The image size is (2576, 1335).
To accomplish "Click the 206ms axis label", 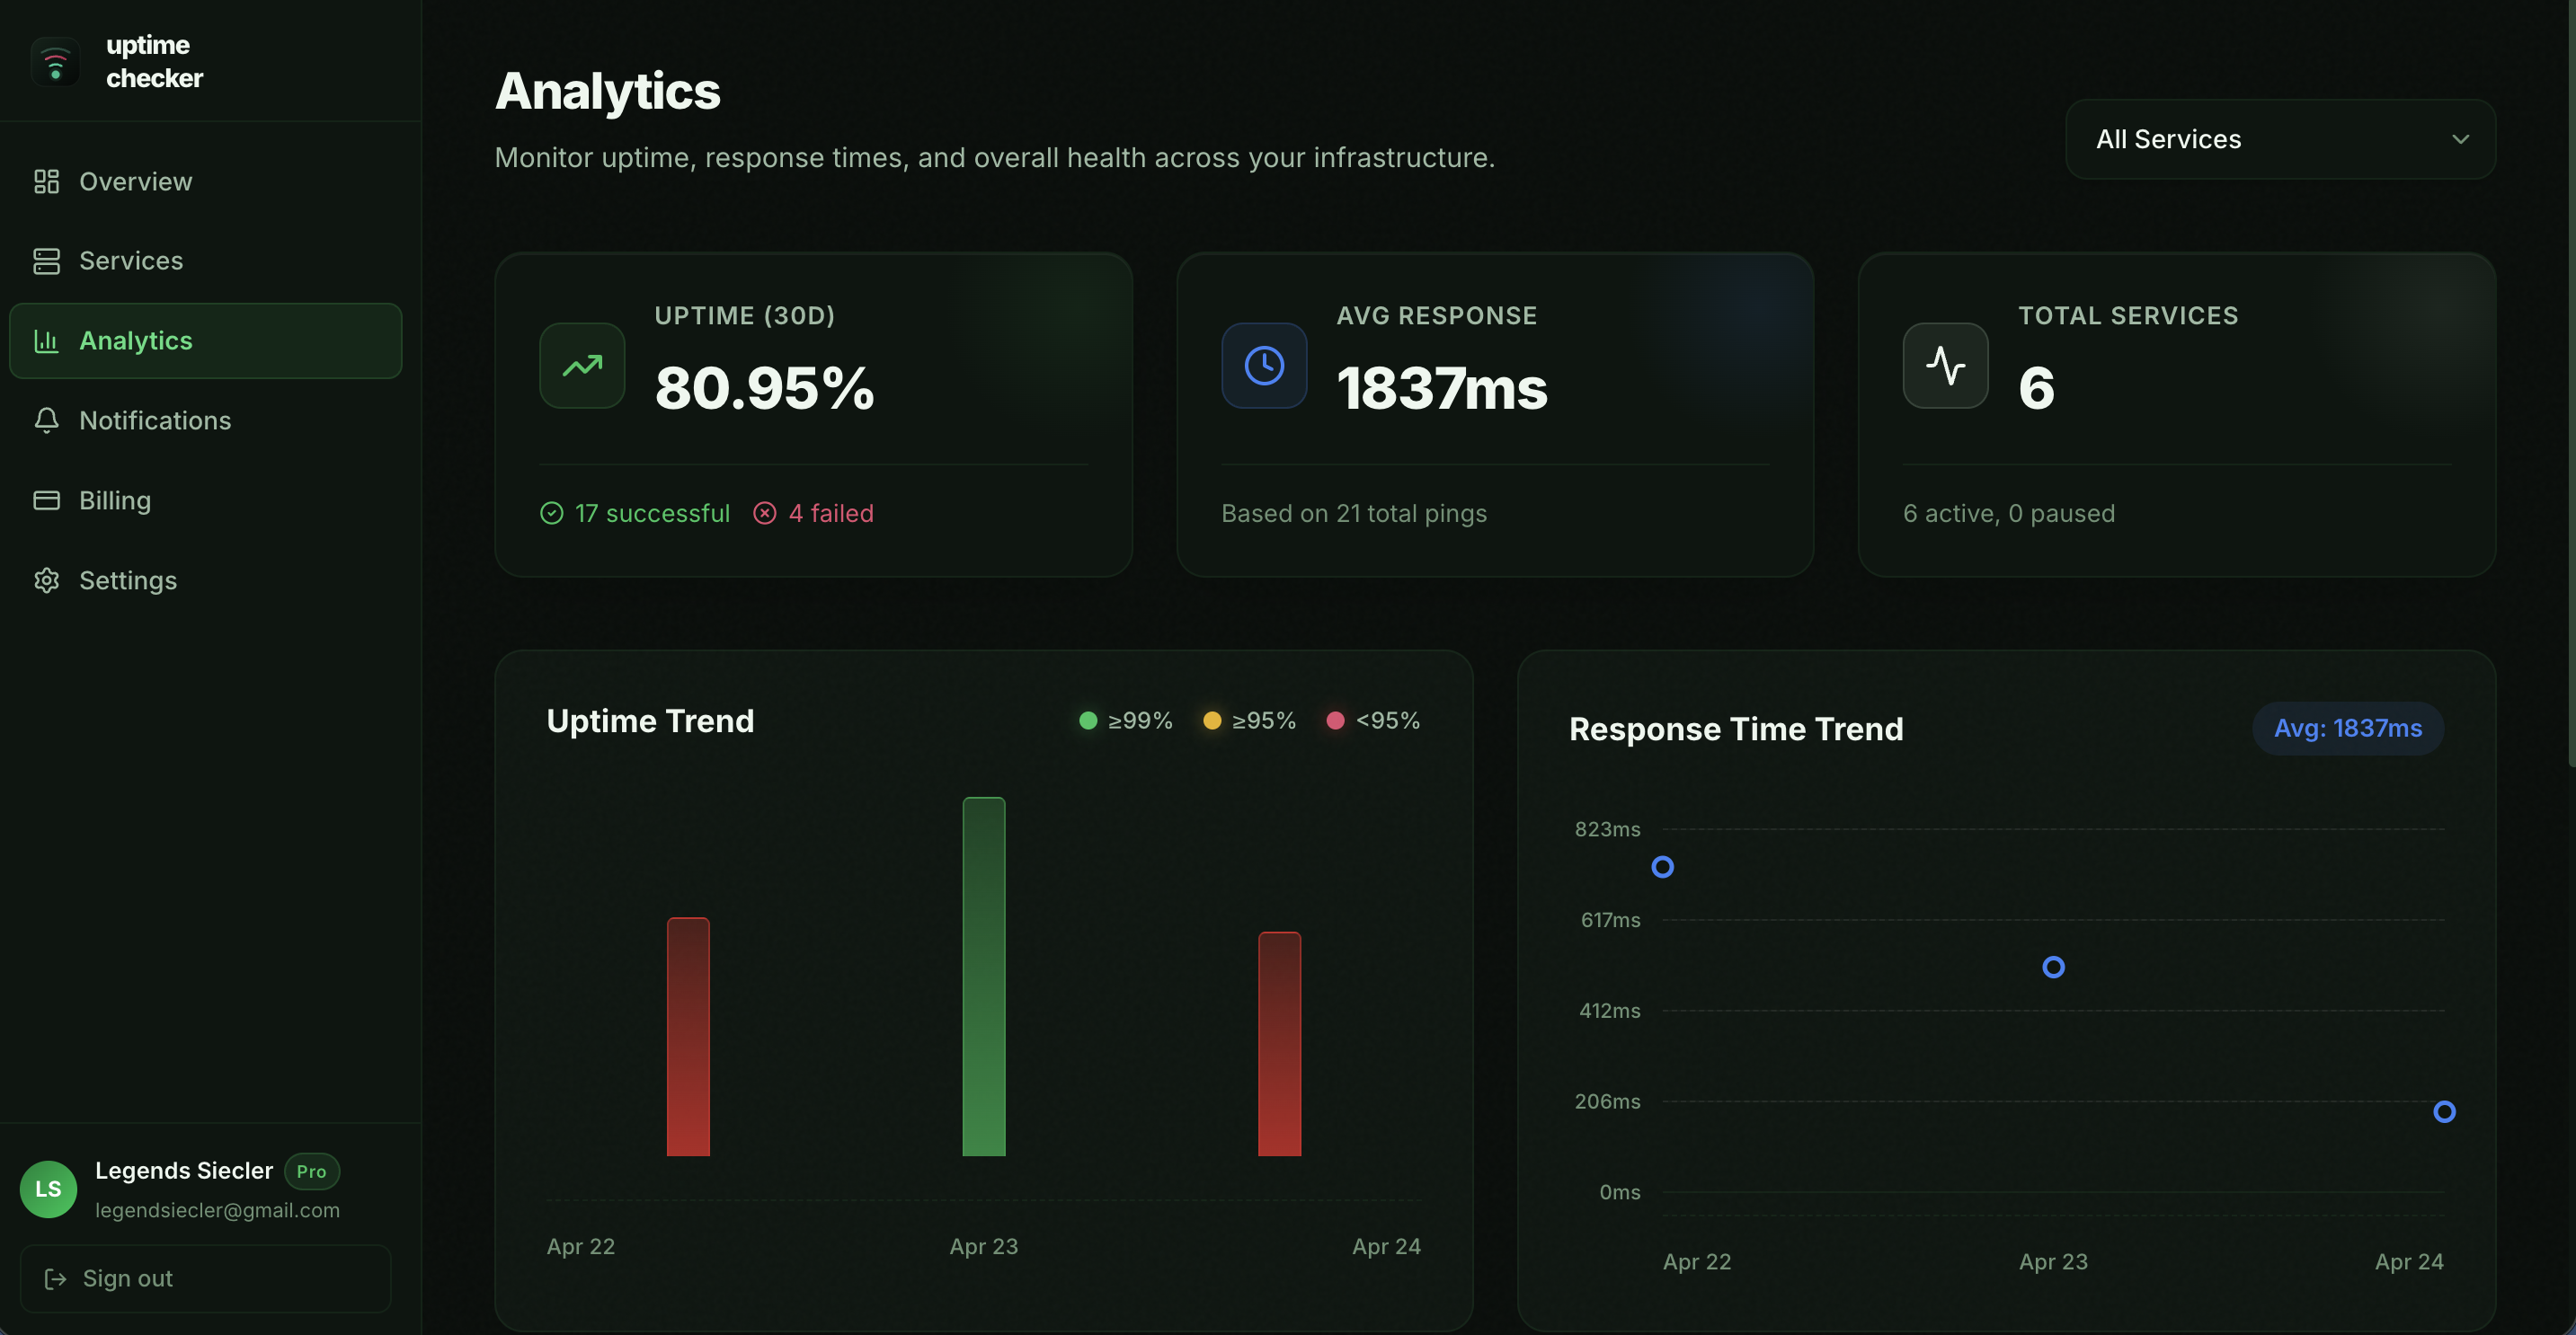I will pos(1607,1102).
